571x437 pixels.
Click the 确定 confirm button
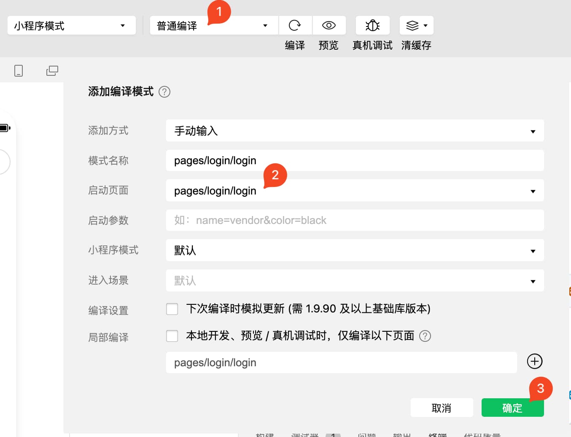coord(512,408)
